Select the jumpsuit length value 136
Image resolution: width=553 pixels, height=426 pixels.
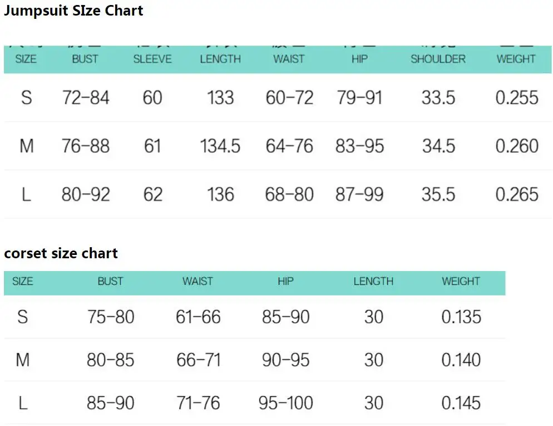click(220, 194)
